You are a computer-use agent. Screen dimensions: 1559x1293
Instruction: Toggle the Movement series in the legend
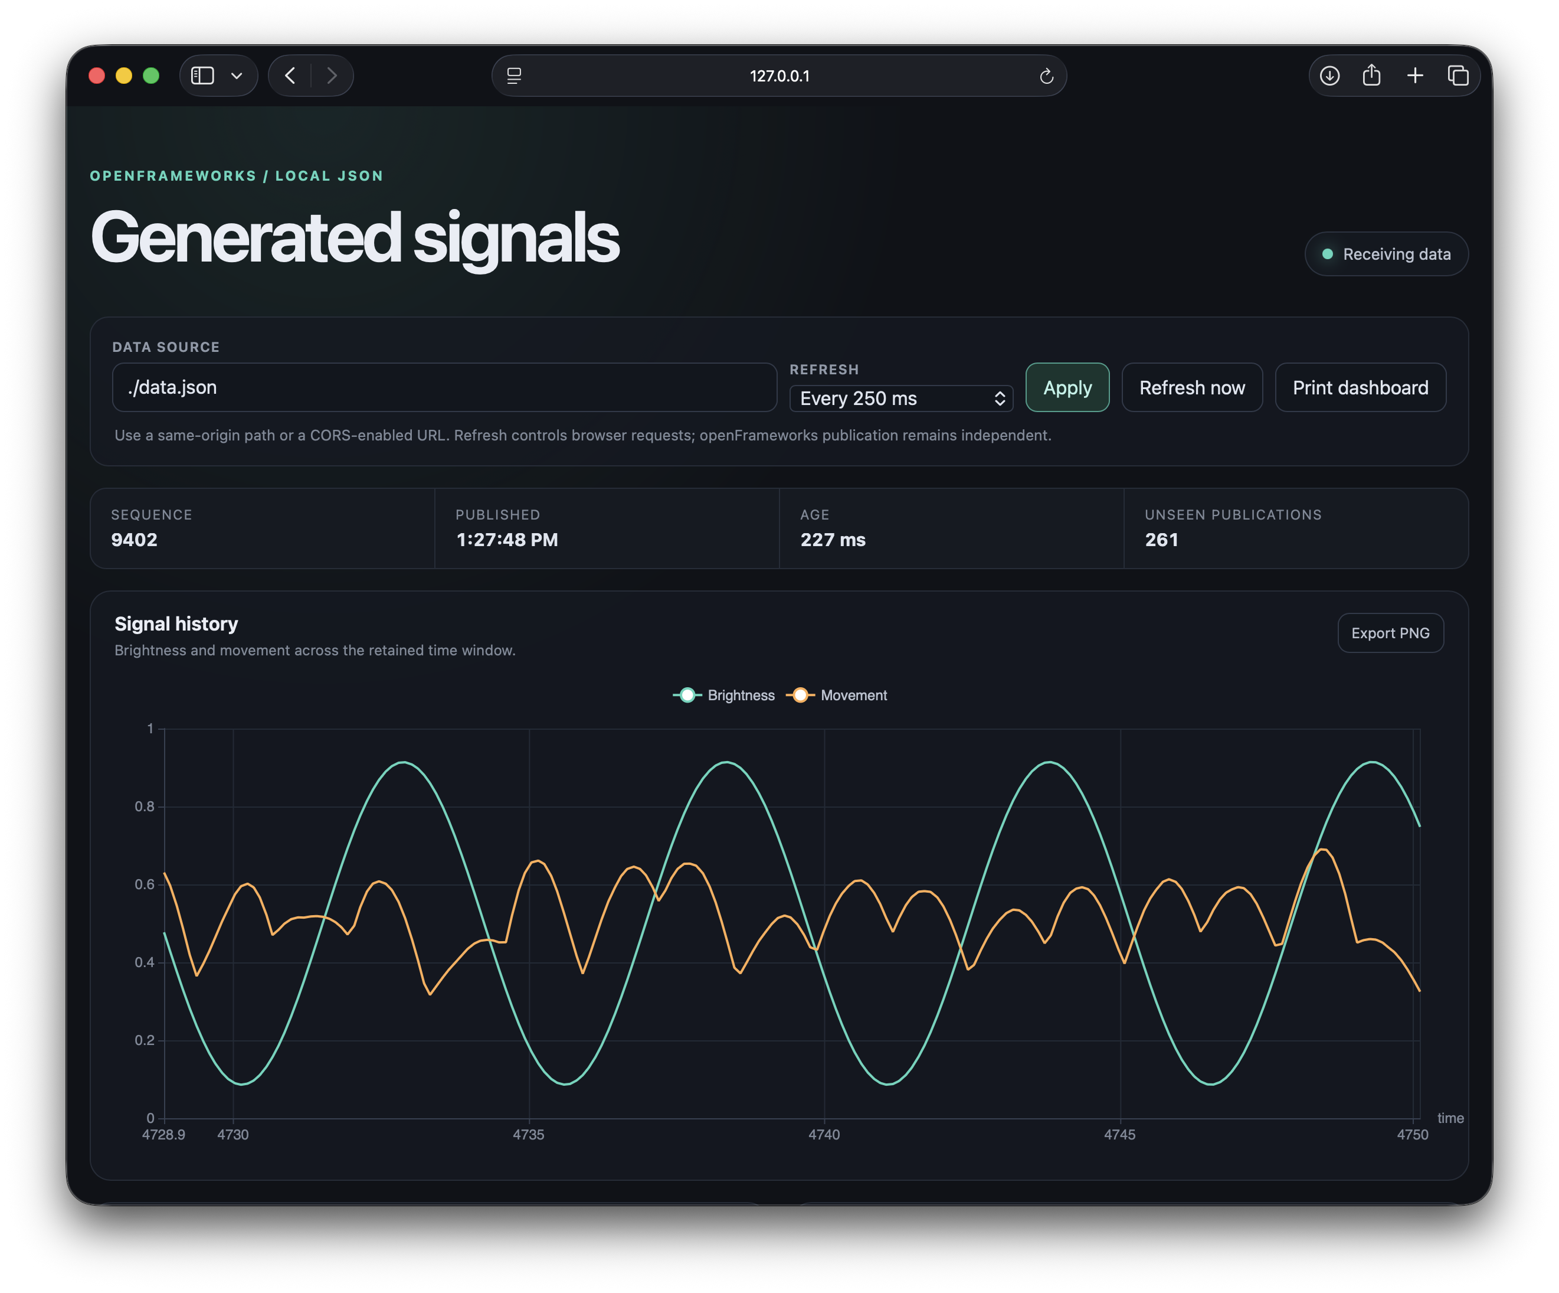(x=836, y=695)
